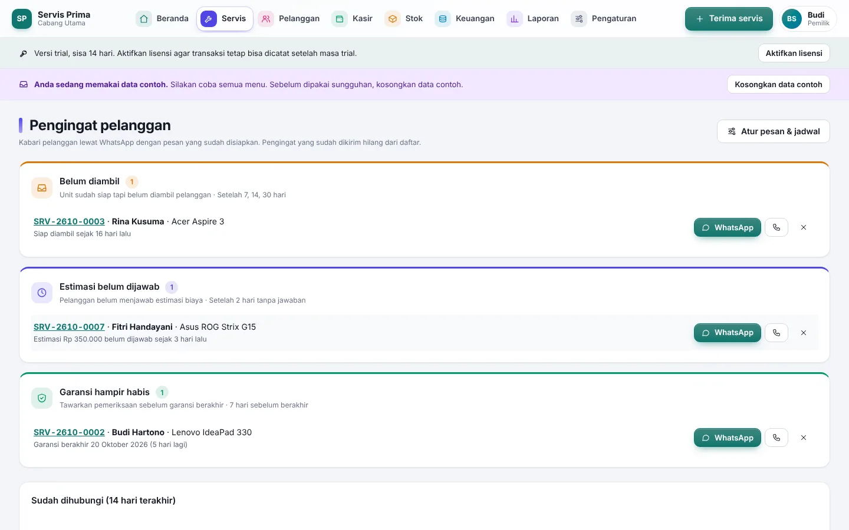Send WhatsApp to Rina Kusuma
The height and width of the screenshot is (530, 849).
tap(728, 227)
